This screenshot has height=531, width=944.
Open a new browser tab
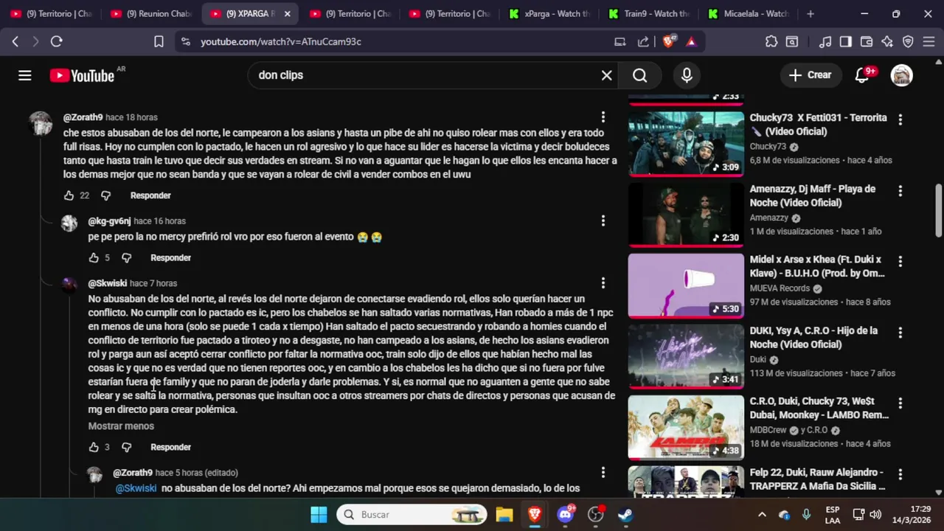tap(811, 13)
